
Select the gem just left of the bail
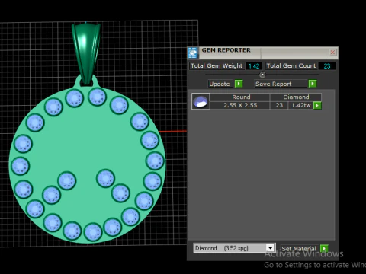[74, 98]
